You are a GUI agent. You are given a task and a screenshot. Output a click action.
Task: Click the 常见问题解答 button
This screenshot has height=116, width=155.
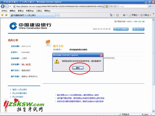point(121,29)
